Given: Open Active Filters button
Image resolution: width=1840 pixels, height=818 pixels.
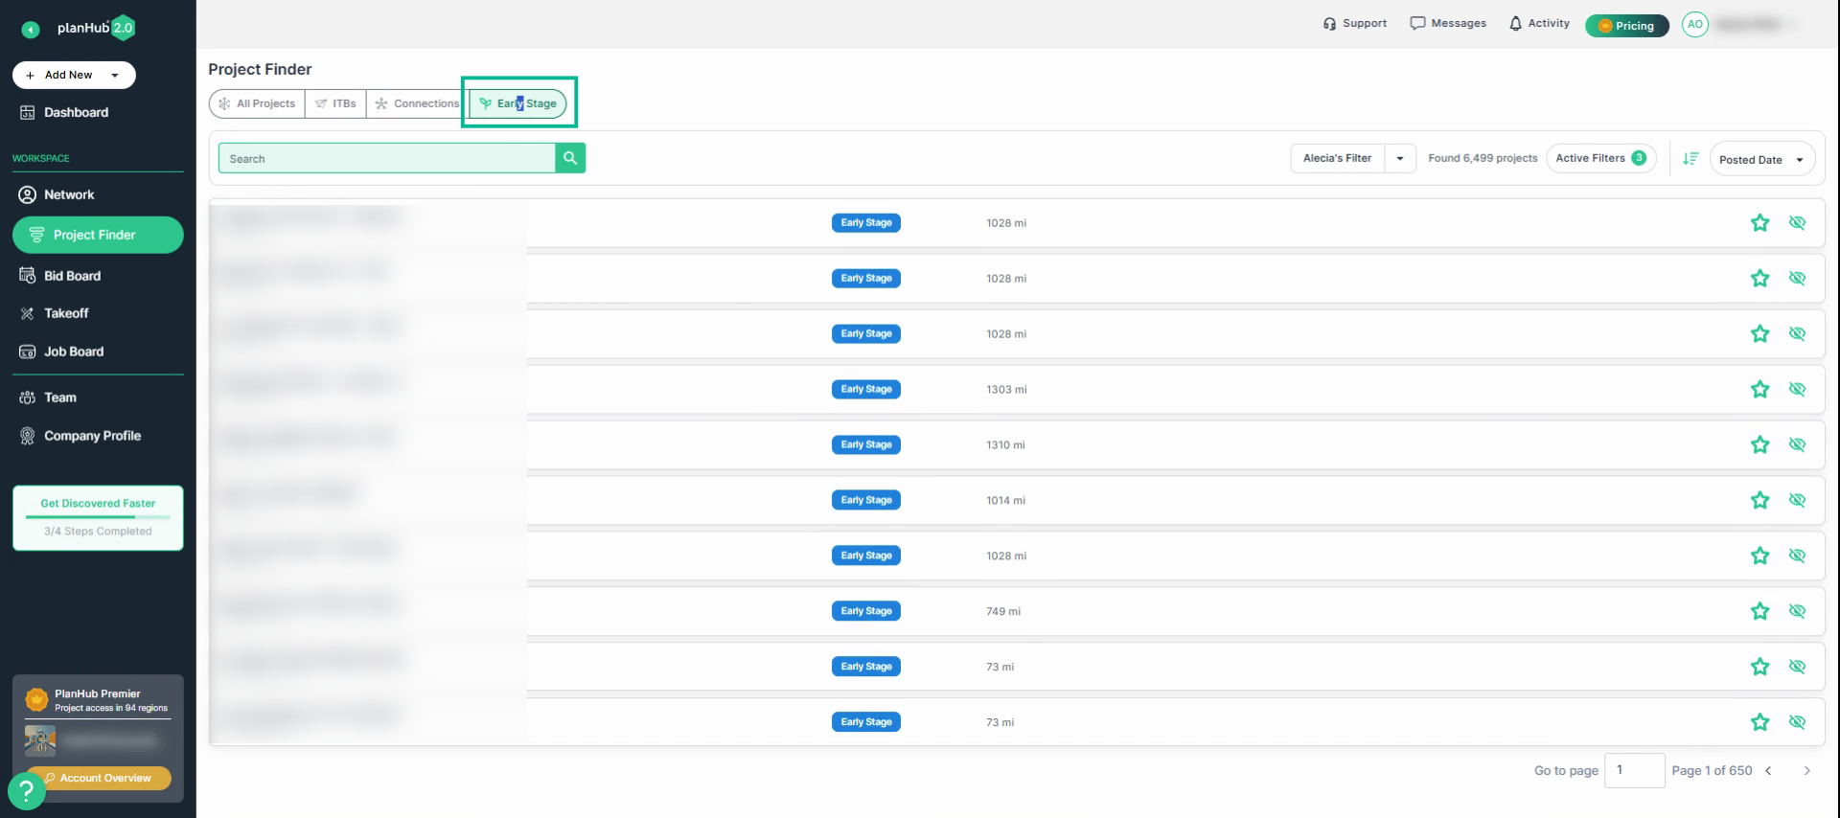Looking at the screenshot, I should [1600, 159].
